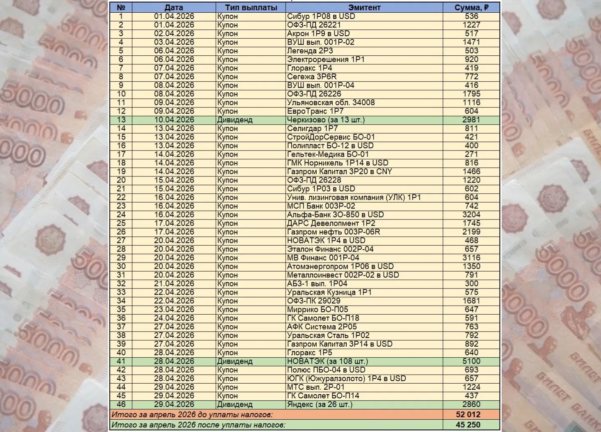Select the cell "ДАРС Девелопмент 1P2"

pyautogui.click(x=364, y=223)
